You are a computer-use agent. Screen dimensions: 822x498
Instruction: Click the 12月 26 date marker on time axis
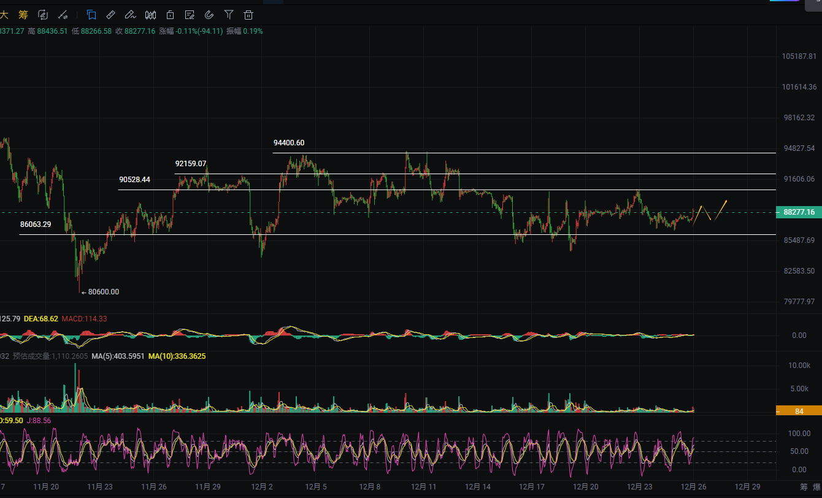click(x=694, y=486)
